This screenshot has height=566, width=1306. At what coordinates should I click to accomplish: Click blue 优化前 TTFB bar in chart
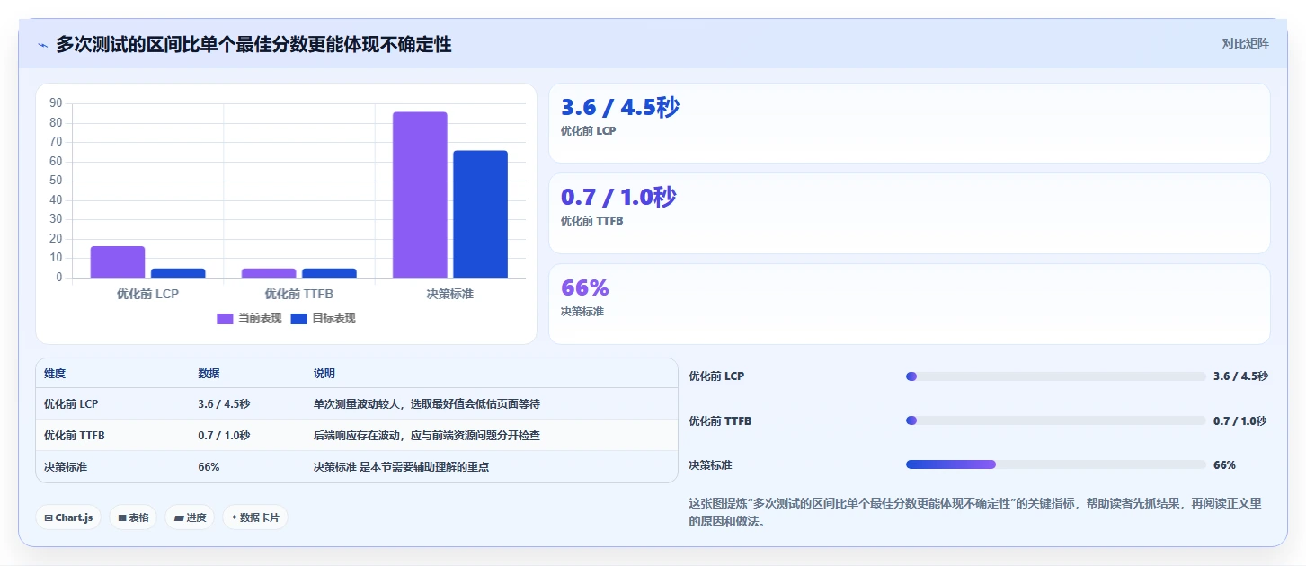tap(329, 273)
